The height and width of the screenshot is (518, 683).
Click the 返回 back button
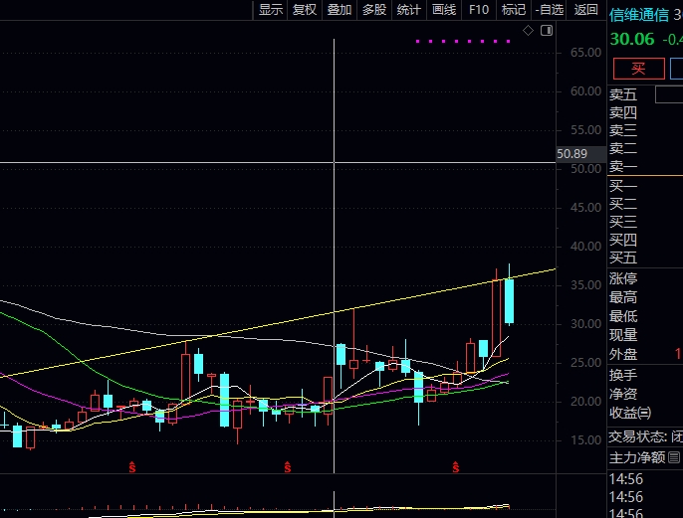pos(585,10)
